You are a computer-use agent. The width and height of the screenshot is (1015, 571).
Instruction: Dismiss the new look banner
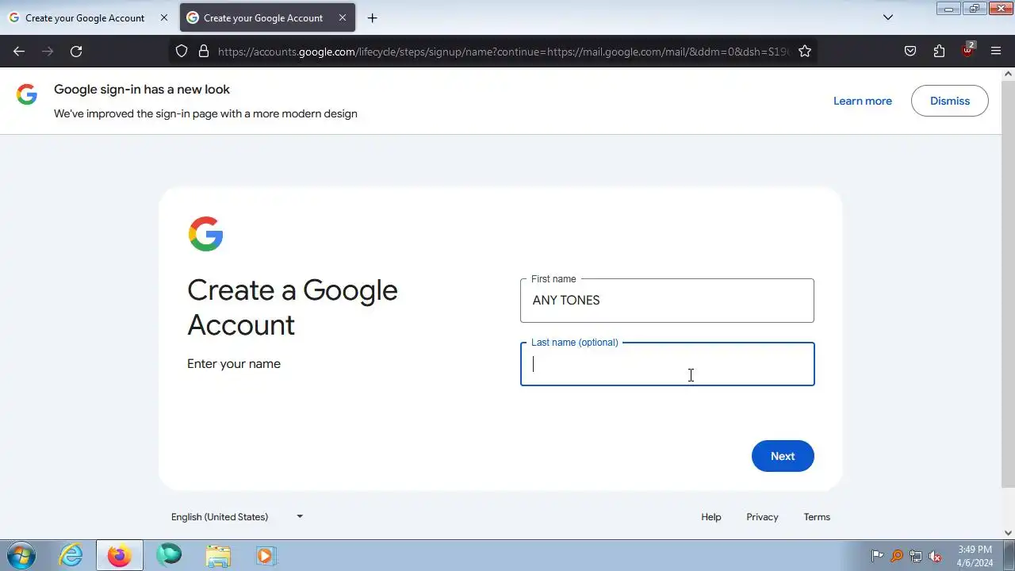pyautogui.click(x=950, y=101)
